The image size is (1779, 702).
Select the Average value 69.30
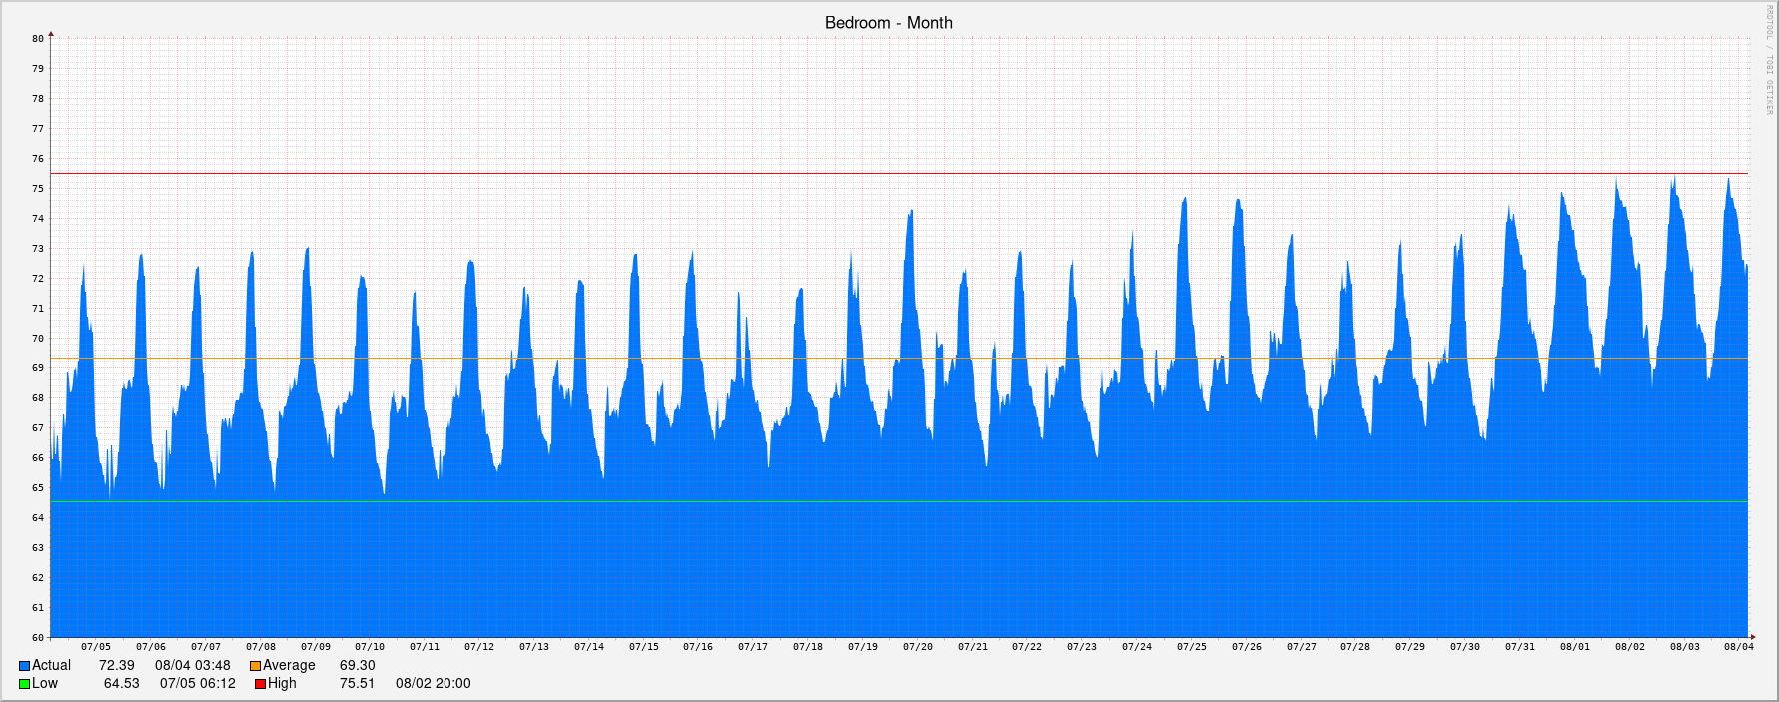(x=358, y=665)
